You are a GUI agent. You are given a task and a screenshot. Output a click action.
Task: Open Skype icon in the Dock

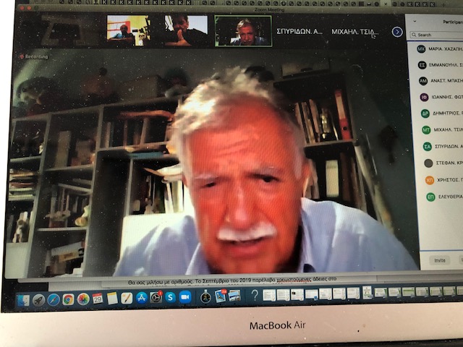tap(171, 297)
